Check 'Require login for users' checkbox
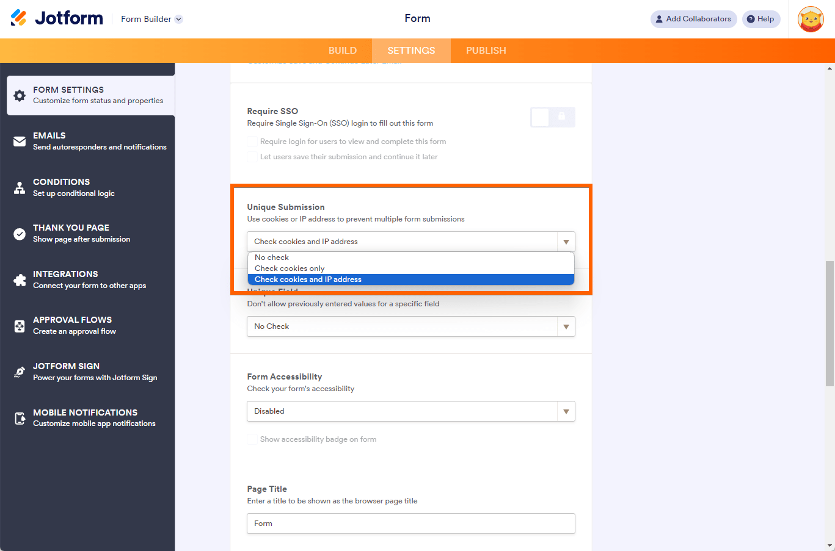The image size is (835, 551). (x=252, y=142)
